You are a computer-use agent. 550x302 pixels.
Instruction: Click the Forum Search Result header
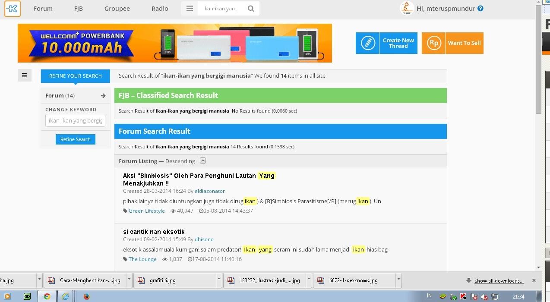(281, 131)
